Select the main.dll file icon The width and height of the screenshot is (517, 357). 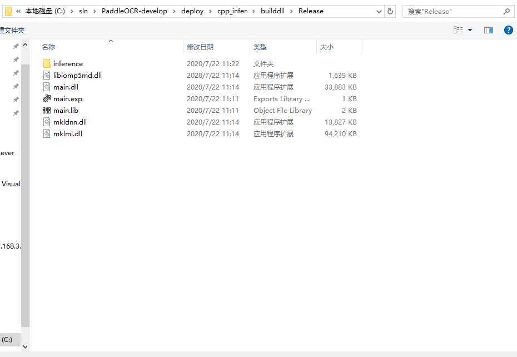[x=47, y=87]
